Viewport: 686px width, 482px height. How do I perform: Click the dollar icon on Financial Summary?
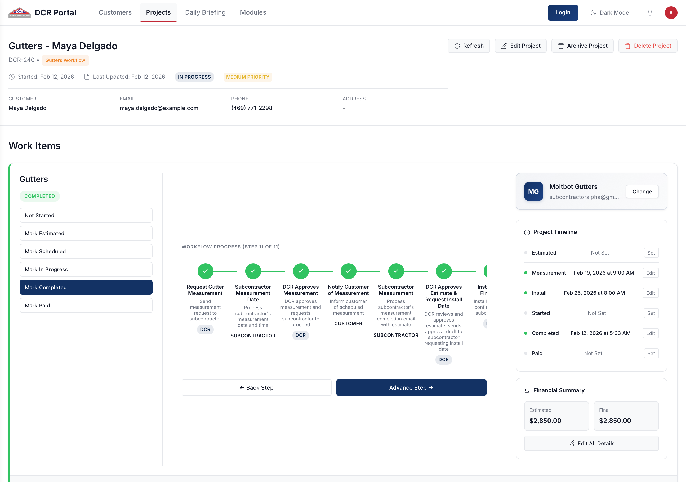click(x=527, y=390)
